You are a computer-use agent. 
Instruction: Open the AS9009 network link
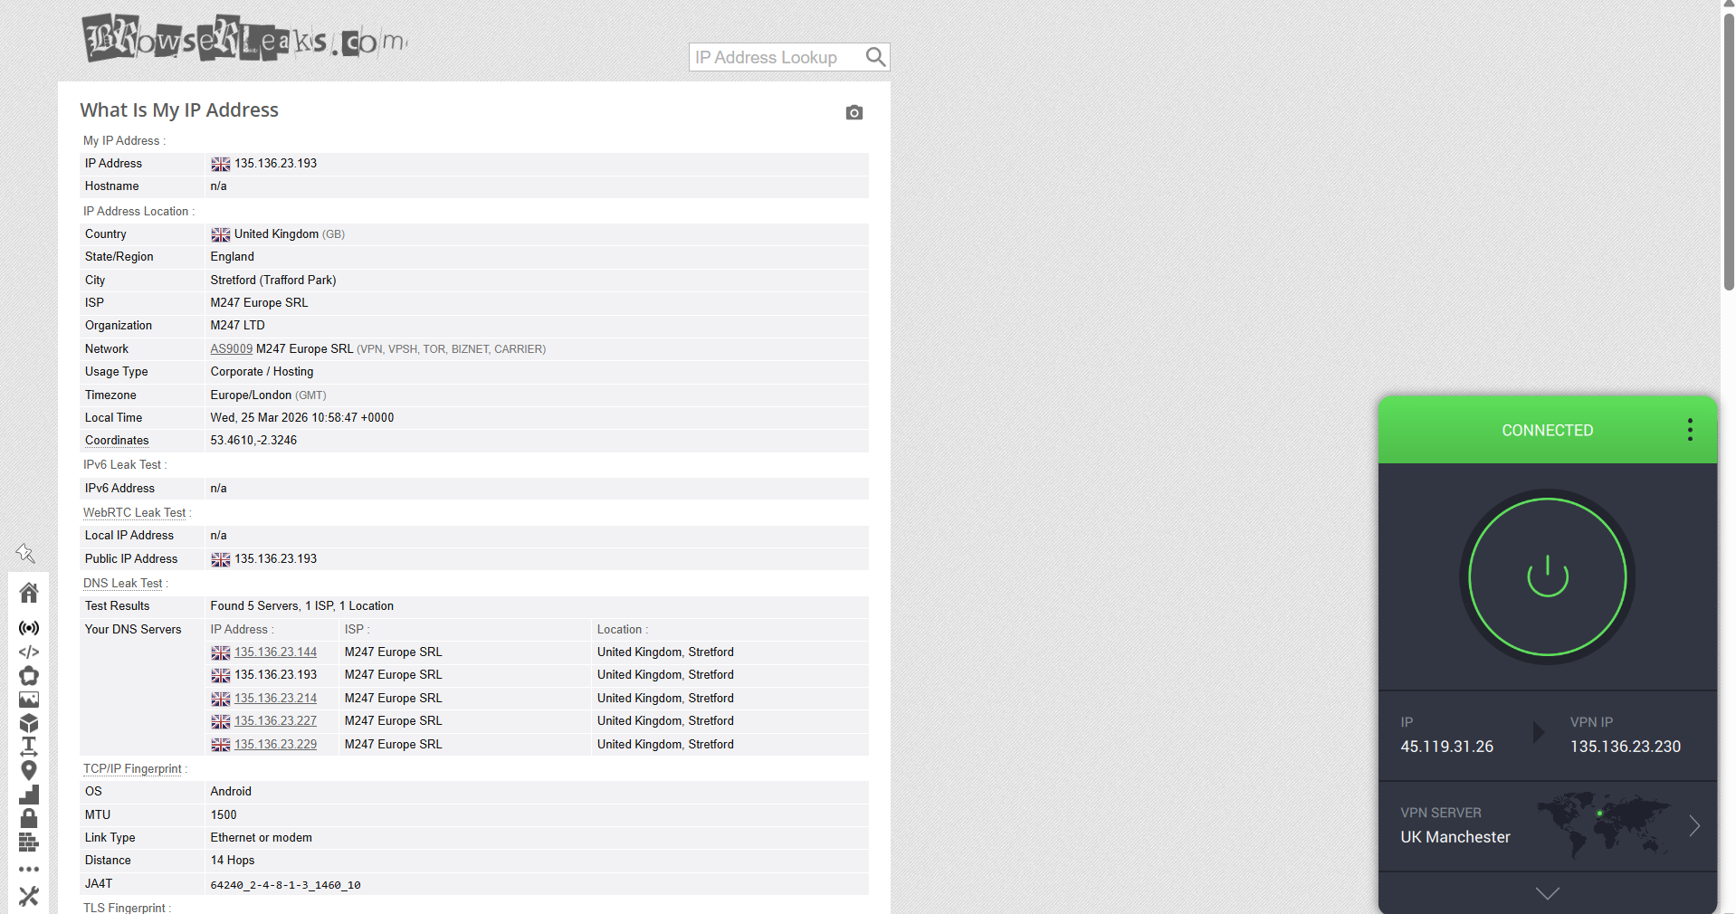tap(231, 348)
